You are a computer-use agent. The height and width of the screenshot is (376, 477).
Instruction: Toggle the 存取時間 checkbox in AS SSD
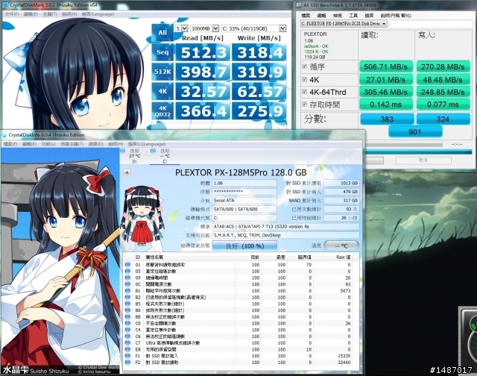pos(305,104)
